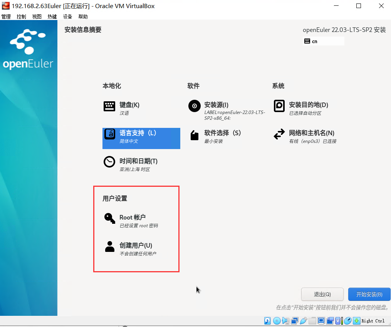Click the 时间和日期(T) label
391x327 pixels.
pyautogui.click(x=138, y=161)
